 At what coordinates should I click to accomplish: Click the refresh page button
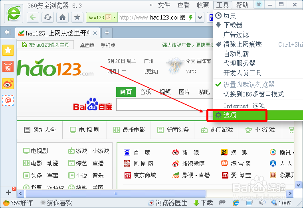[x=48, y=18]
